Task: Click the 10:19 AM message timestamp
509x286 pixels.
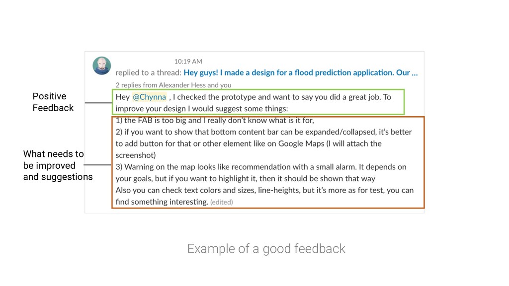Action: (188, 62)
